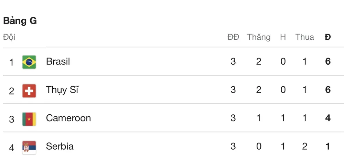
Task: Click the Thắng column header
Action: pos(259,37)
